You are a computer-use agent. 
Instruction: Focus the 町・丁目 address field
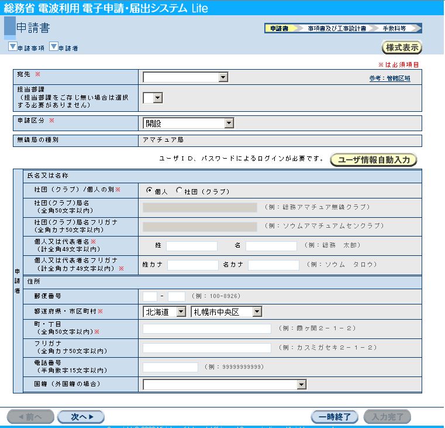206,328
